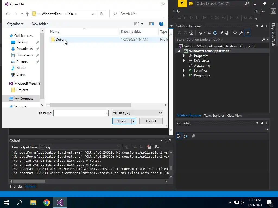This screenshot has height=208, width=278.
Task: Open recent locations dropdown arrow in dialog
Action: click(22, 14)
